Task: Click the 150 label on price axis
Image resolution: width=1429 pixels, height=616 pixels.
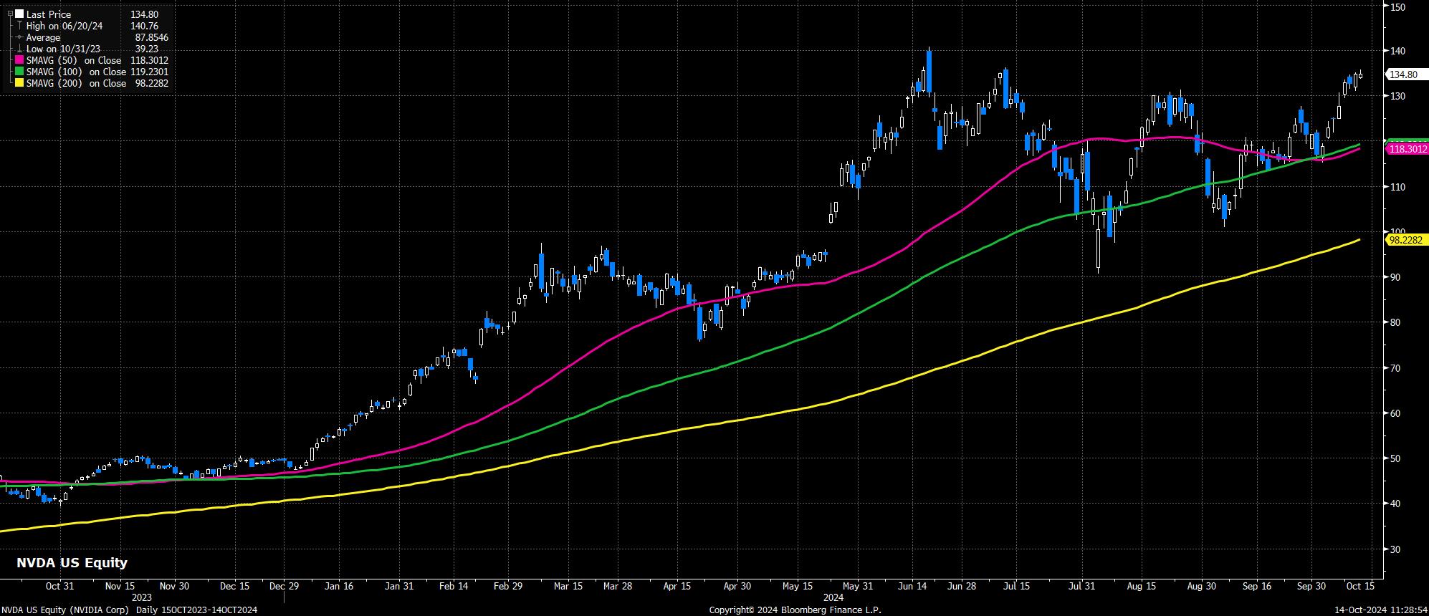Action: tap(1397, 6)
